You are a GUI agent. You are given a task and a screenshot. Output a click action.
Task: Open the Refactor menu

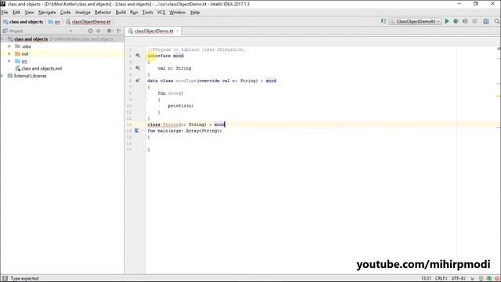[103, 13]
